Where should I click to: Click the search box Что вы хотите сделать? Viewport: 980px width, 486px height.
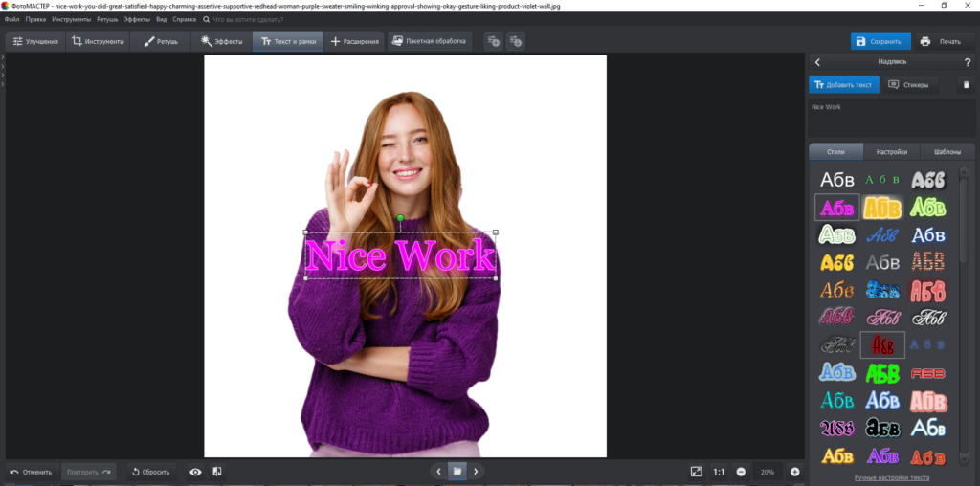point(248,19)
